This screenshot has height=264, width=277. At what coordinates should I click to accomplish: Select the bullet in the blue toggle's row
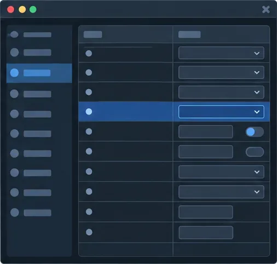[x=89, y=131]
